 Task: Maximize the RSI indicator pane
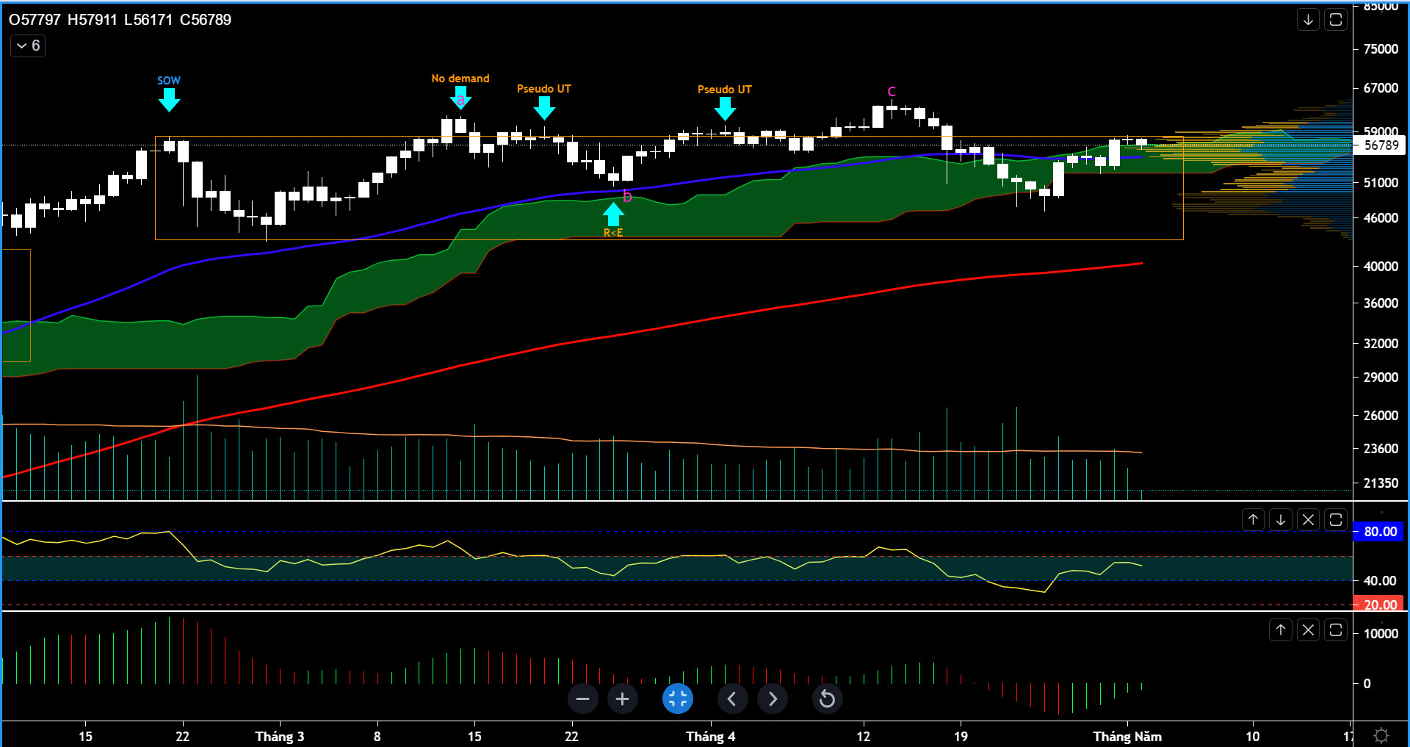(x=1336, y=520)
